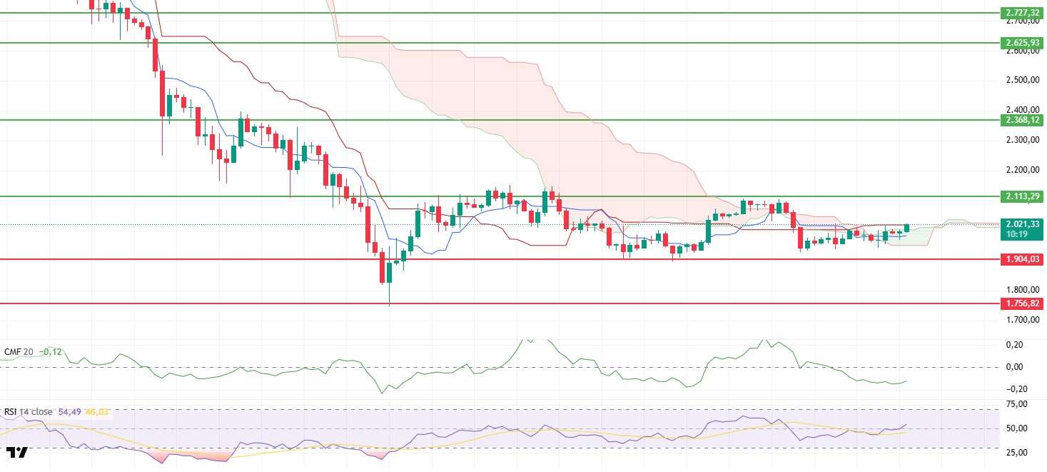Image resolution: width=1047 pixels, height=472 pixels.
Task: Click the 0,00 level on the CMF axis
Action: pos(1014,367)
